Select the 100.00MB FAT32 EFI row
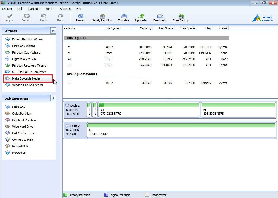The image size is (278, 198). (x=146, y=47)
